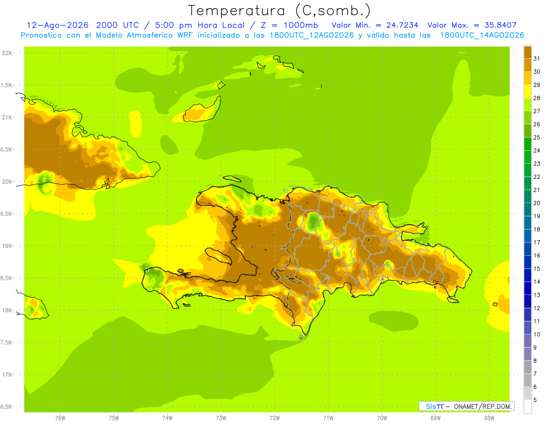
Task: Click the 'Z = 1000mb' level label
Action: (x=290, y=25)
